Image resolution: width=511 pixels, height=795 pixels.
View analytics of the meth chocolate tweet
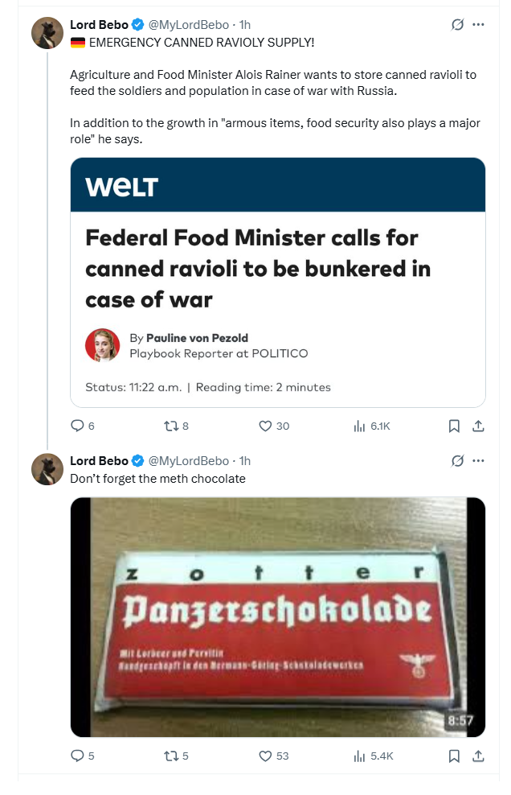pos(360,756)
